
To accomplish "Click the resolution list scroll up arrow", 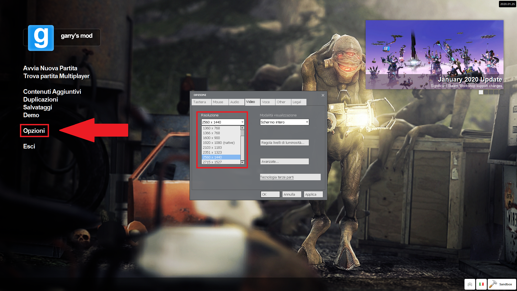I will (x=242, y=128).
